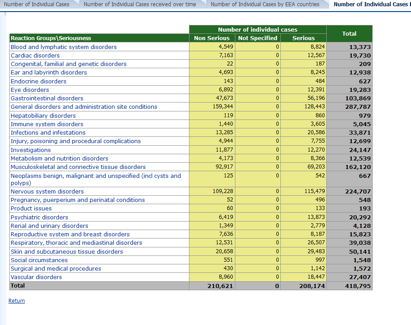411x325 pixels.
Task: Click the Serious column header
Action: 303,38
